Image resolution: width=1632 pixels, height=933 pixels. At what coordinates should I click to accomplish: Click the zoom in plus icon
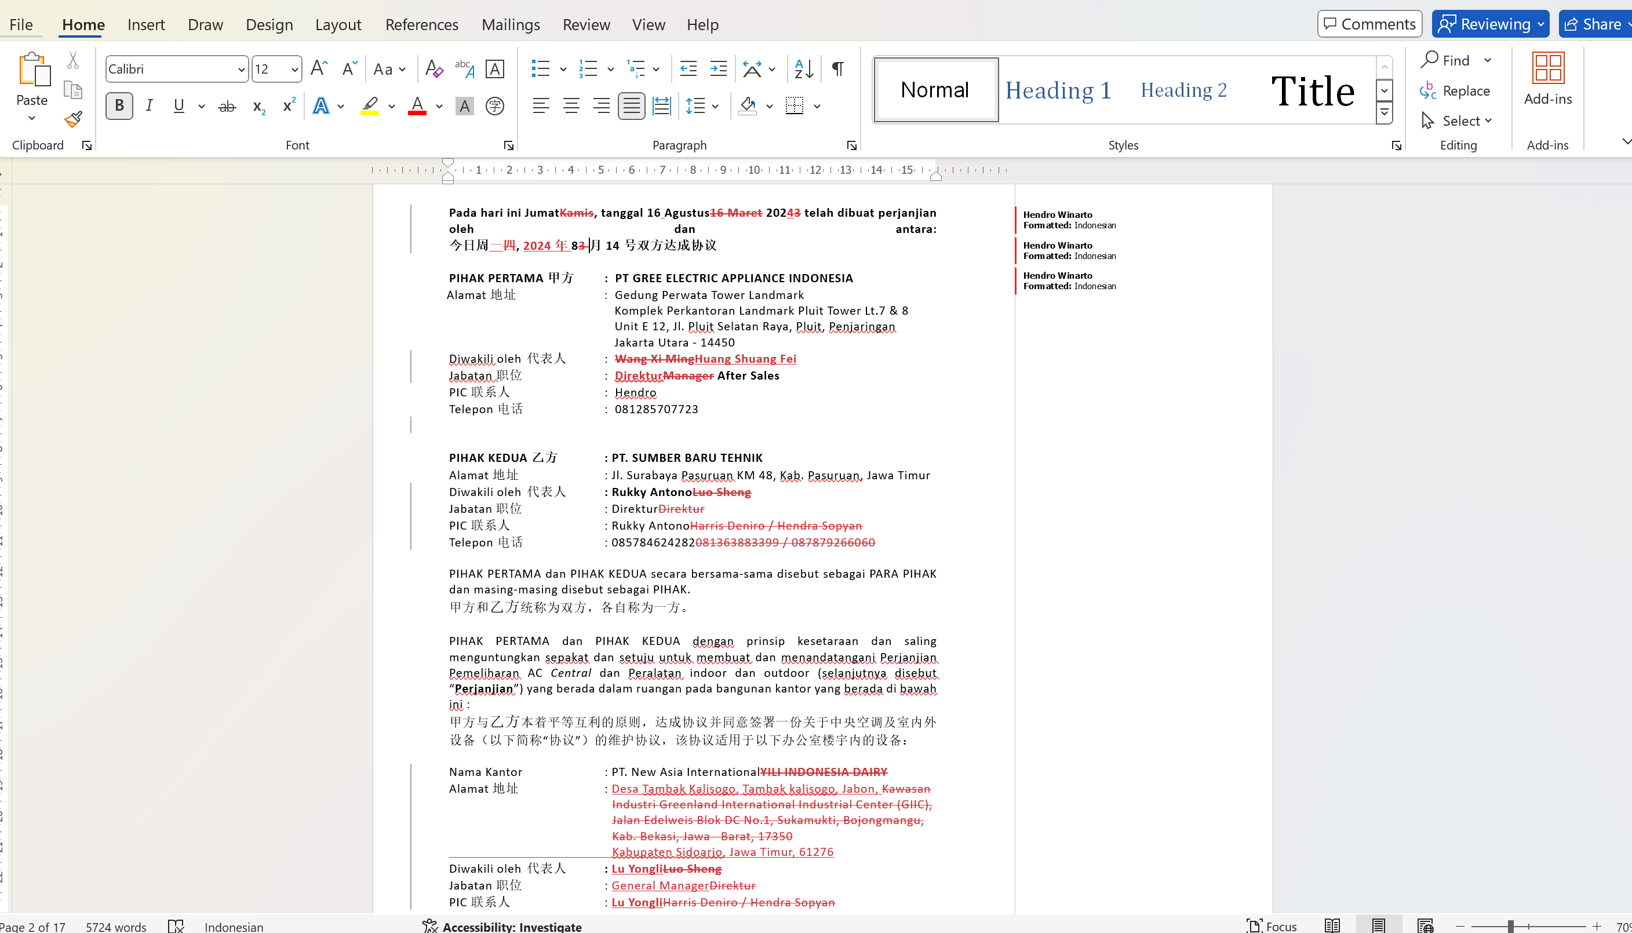1596,927
